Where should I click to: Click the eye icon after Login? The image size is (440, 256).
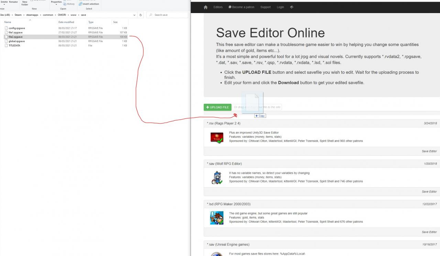pos(291,7)
